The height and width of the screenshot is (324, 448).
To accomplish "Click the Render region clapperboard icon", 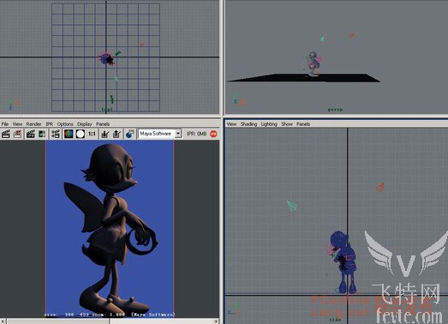I will (x=17, y=134).
